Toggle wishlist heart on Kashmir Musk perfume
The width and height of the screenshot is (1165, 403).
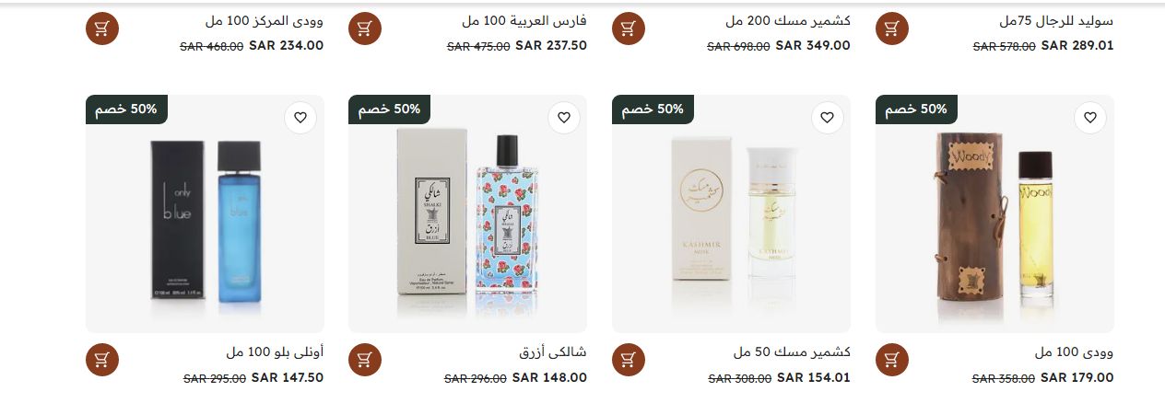click(828, 118)
